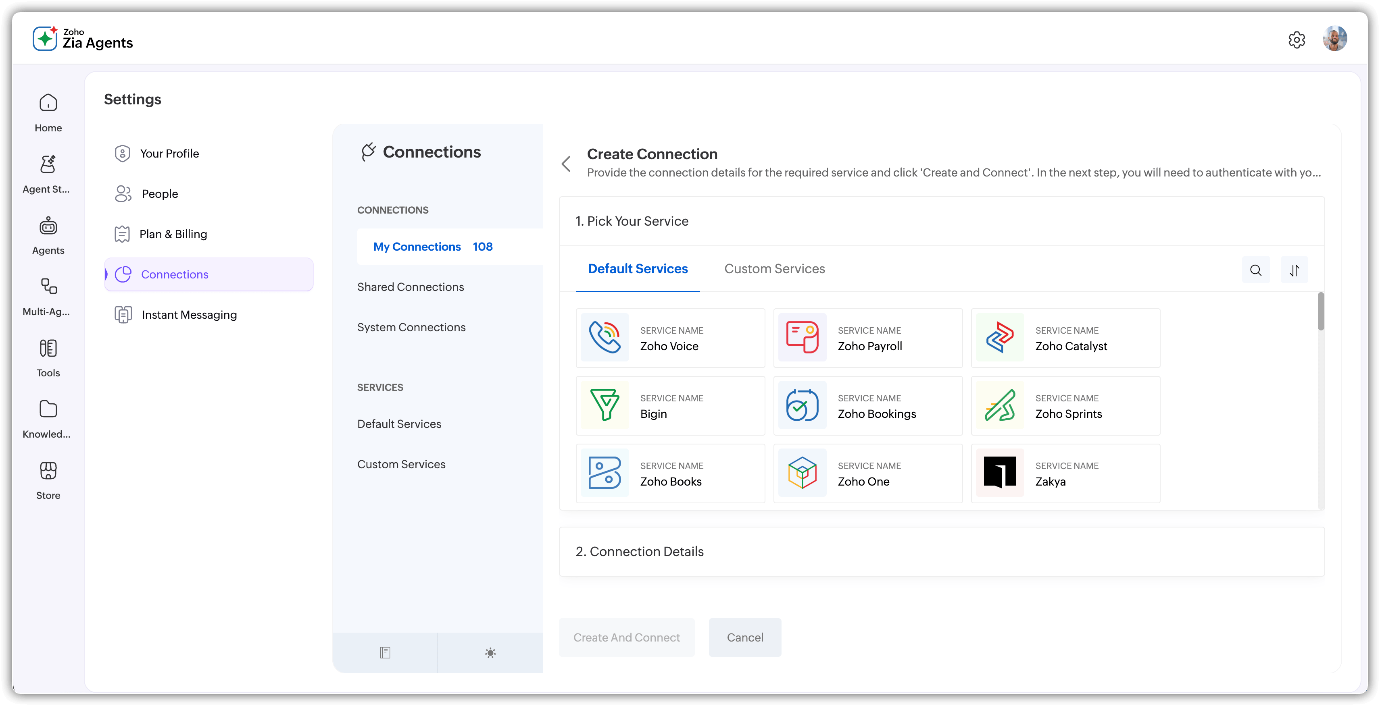Go to Tools in the sidebar

pos(48,358)
